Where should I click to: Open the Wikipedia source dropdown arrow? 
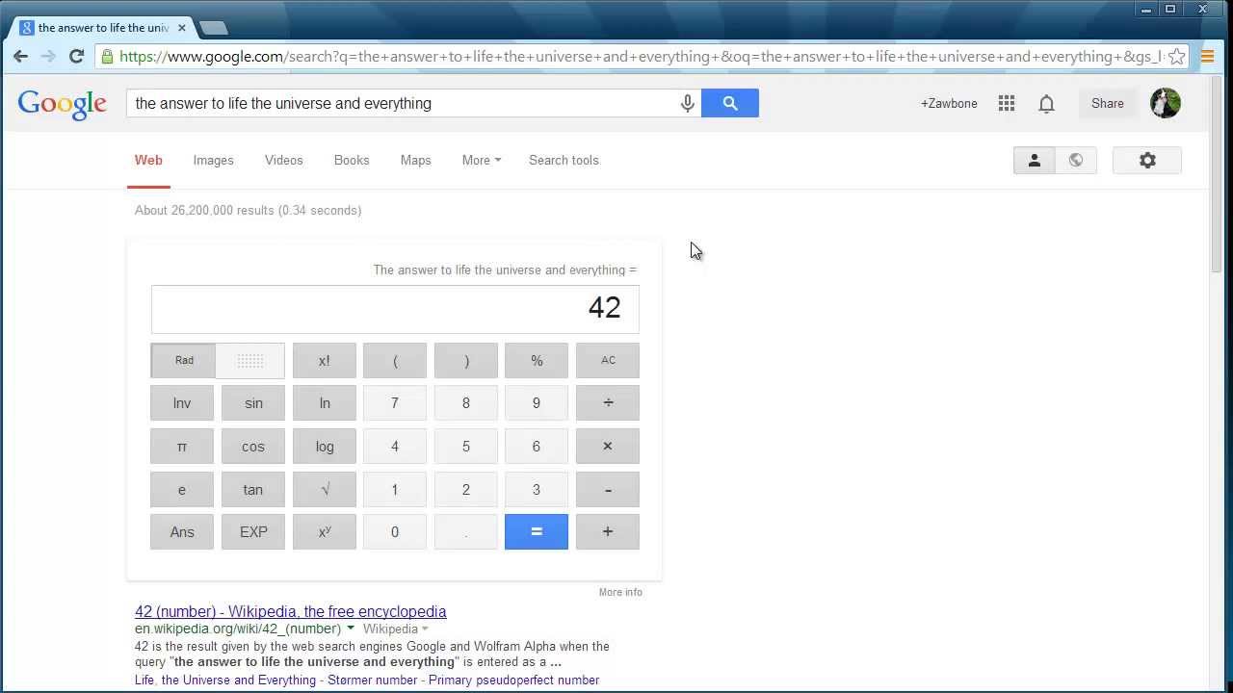(x=425, y=629)
